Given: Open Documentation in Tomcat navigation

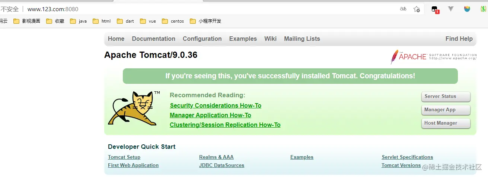Looking at the screenshot, I should (153, 39).
